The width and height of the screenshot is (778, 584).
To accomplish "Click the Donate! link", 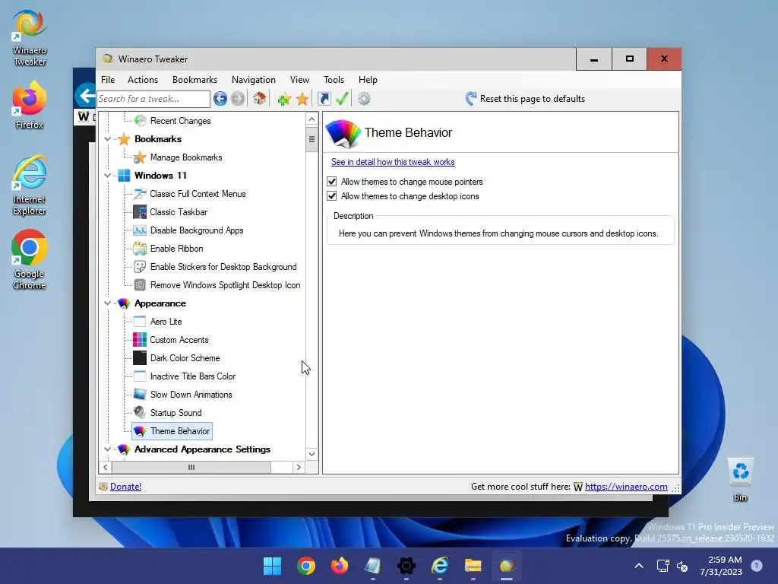I will coord(125,487).
